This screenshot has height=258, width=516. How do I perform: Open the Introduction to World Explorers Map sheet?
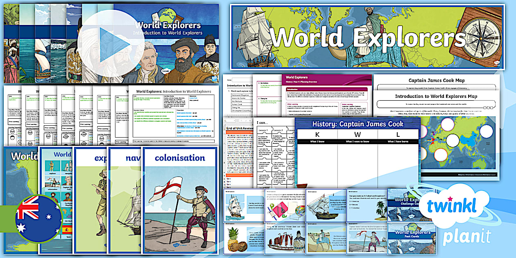coord(437,97)
